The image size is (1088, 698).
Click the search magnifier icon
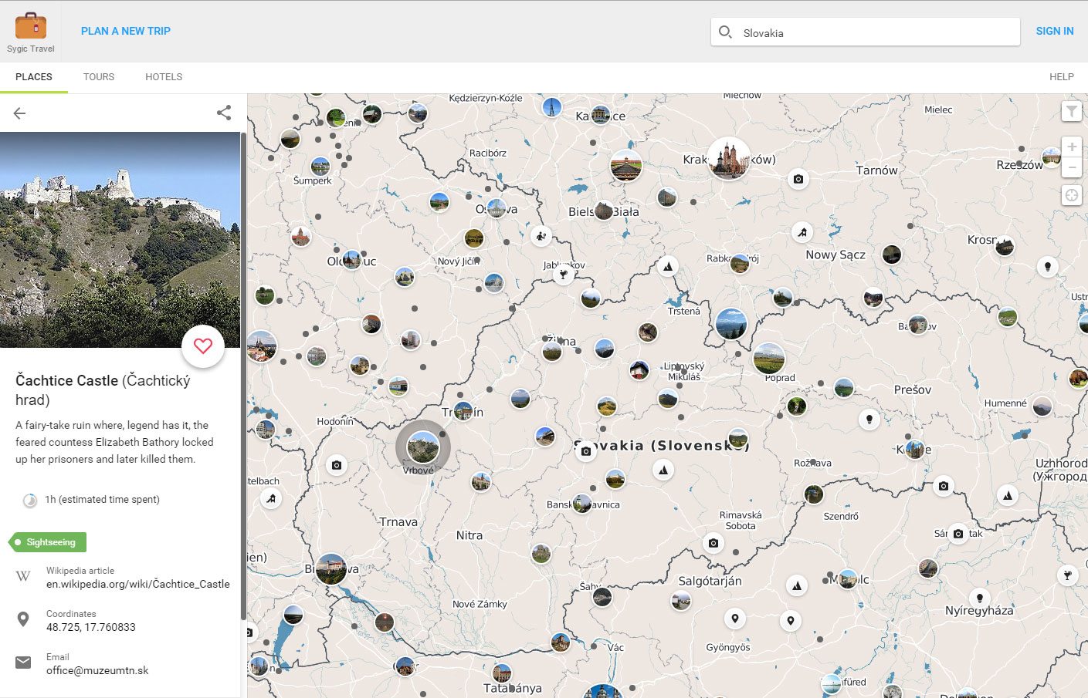point(725,32)
